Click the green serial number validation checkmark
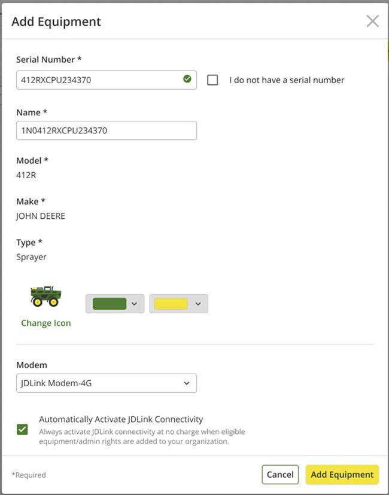The image size is (389, 495). [187, 79]
